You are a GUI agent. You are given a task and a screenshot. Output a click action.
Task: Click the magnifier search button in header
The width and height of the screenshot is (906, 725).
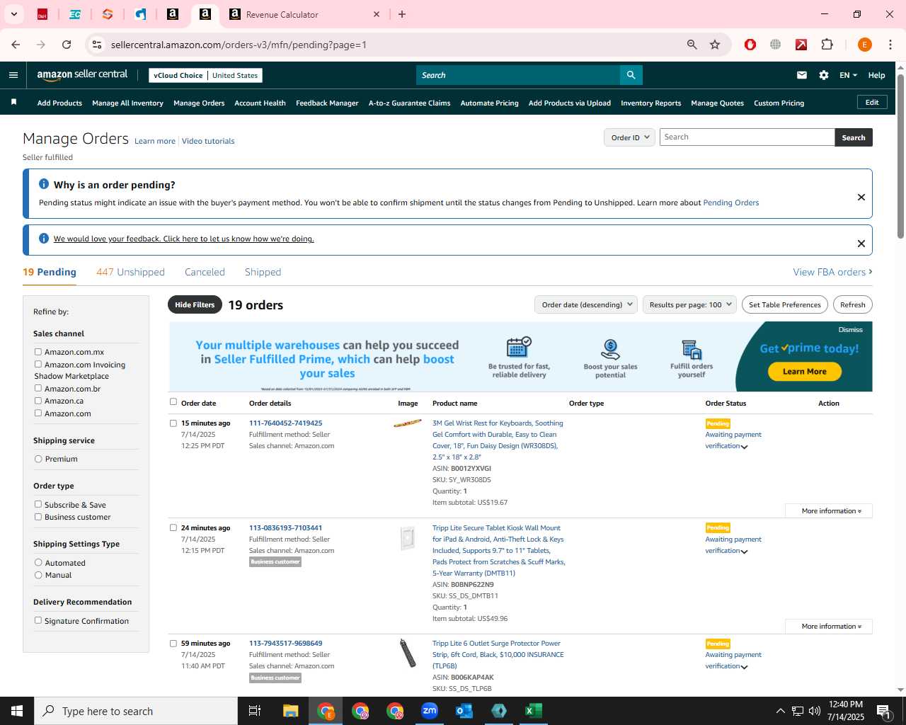631,75
